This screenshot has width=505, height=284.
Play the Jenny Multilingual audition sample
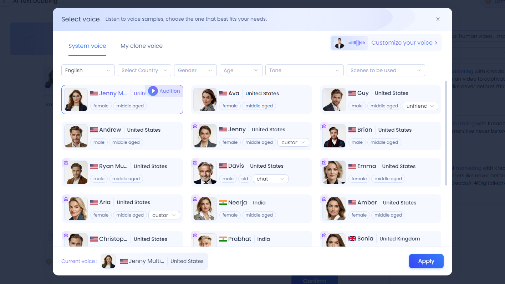click(153, 91)
